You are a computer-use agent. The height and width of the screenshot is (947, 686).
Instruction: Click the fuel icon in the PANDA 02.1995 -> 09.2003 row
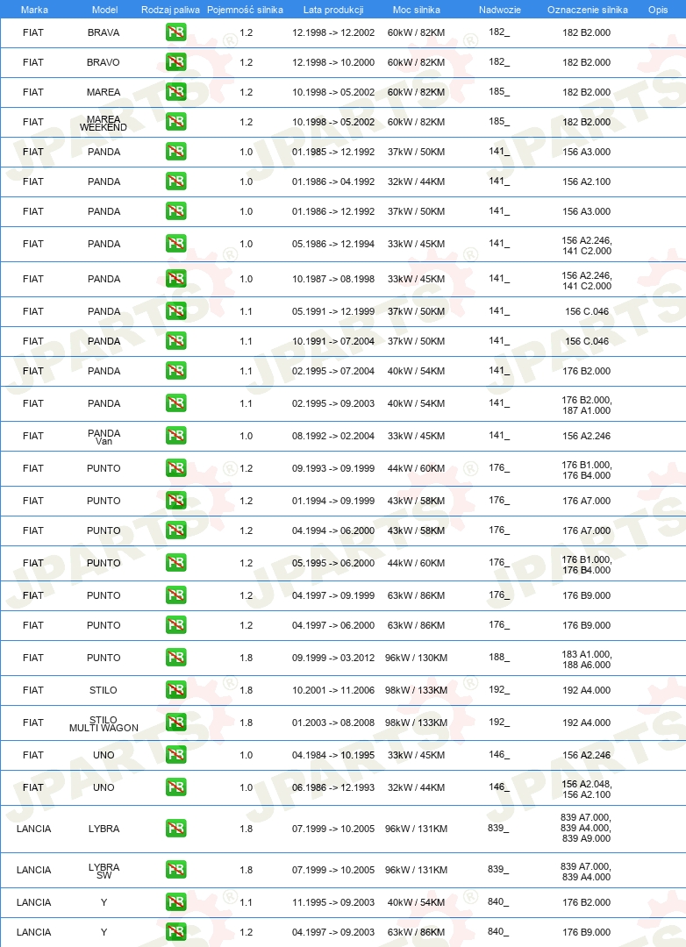pyautogui.click(x=175, y=402)
